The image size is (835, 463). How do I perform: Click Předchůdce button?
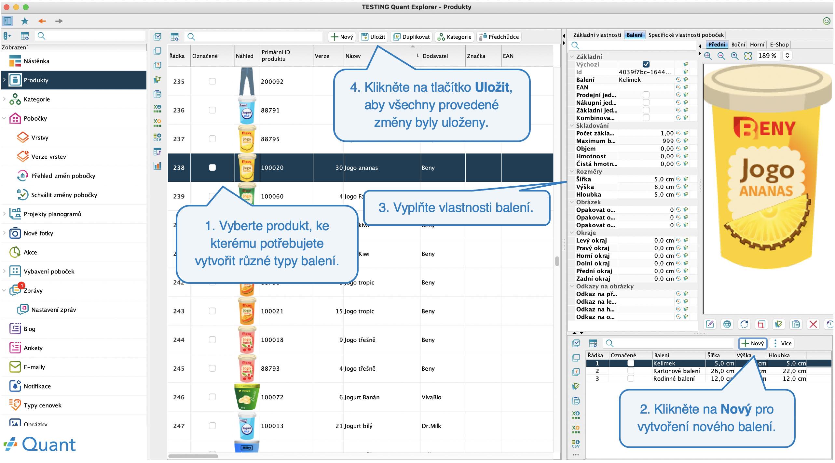pos(499,37)
